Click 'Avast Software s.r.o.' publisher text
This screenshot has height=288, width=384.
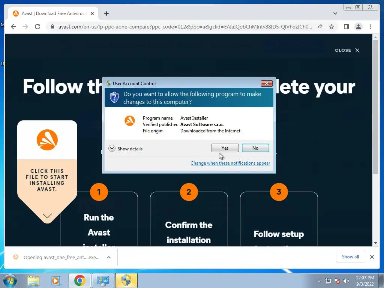[x=202, y=124]
